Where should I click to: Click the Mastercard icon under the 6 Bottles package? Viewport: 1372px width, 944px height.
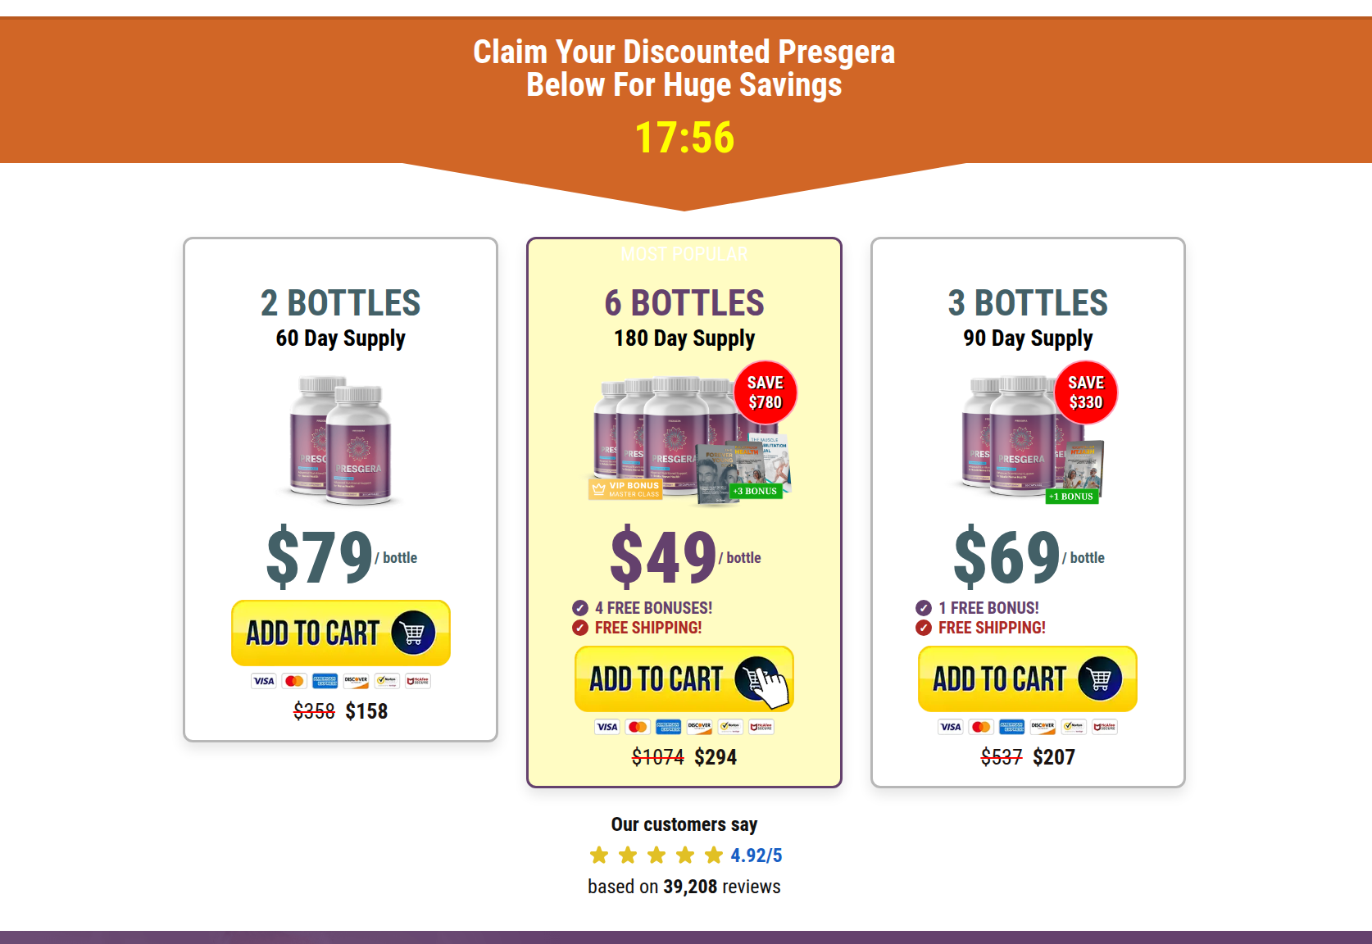(x=638, y=727)
